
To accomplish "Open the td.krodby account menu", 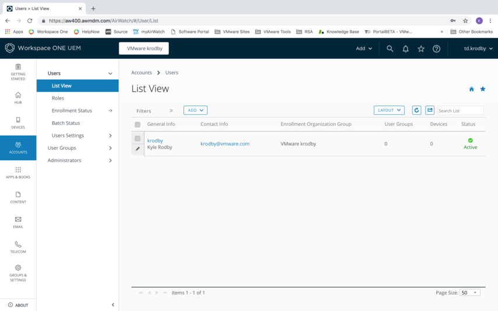I will (x=478, y=48).
